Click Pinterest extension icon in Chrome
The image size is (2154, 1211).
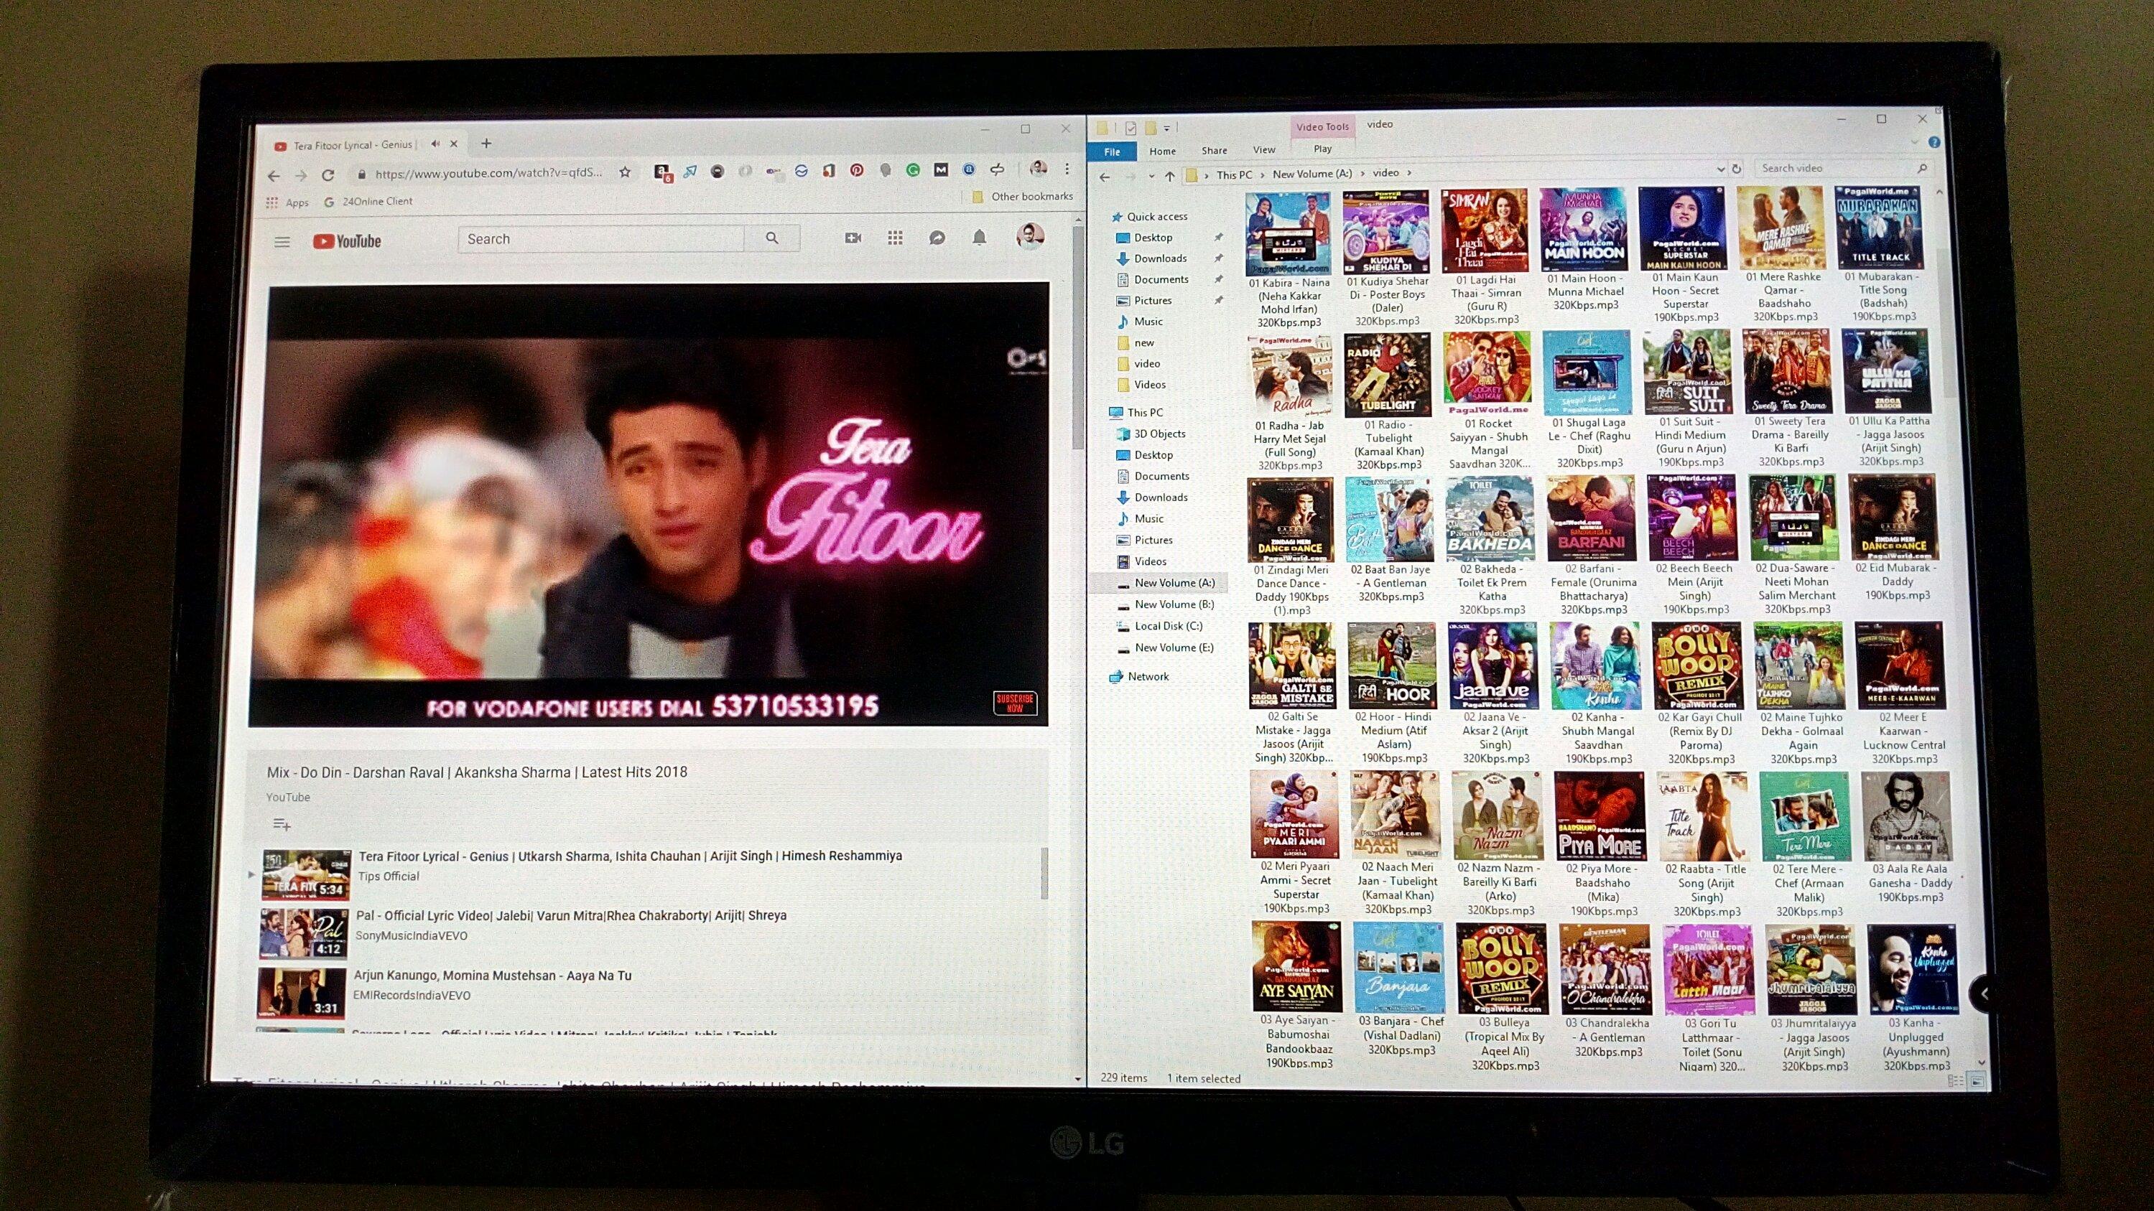click(857, 169)
